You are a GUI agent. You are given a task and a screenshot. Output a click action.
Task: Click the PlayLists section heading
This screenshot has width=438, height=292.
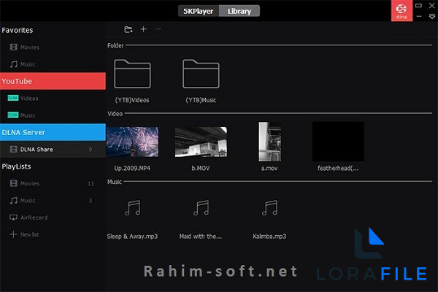[x=17, y=166]
